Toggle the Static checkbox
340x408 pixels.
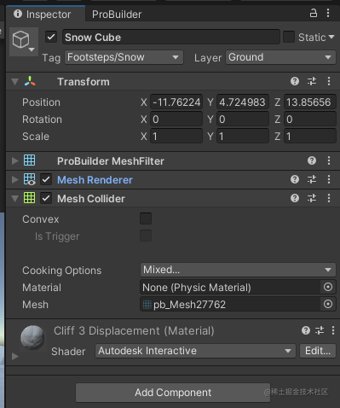point(289,37)
